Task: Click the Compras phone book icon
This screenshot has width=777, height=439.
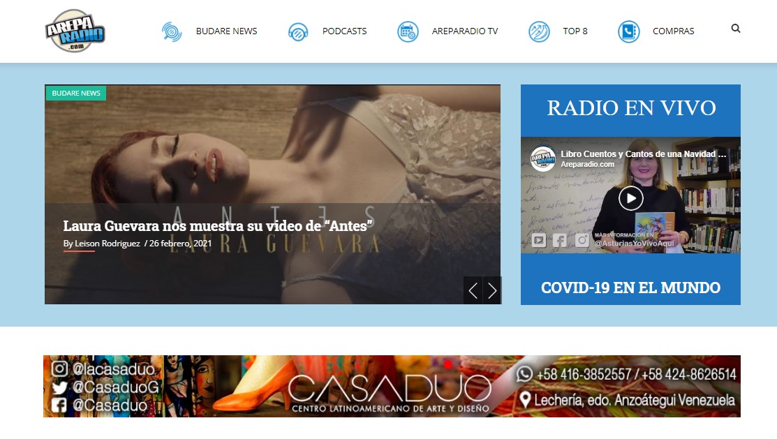Action: click(628, 31)
